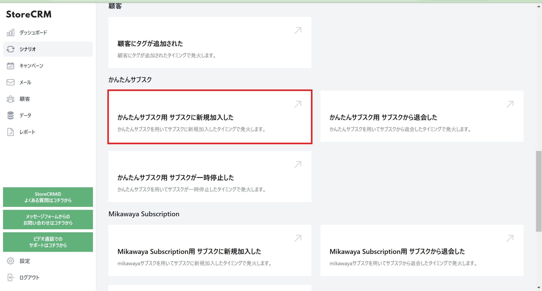Click arrow icon on 顧客にタグが追加された card

[x=298, y=30]
